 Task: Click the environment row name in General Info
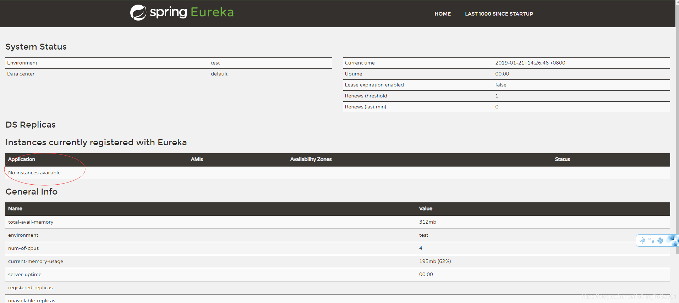pos(23,235)
